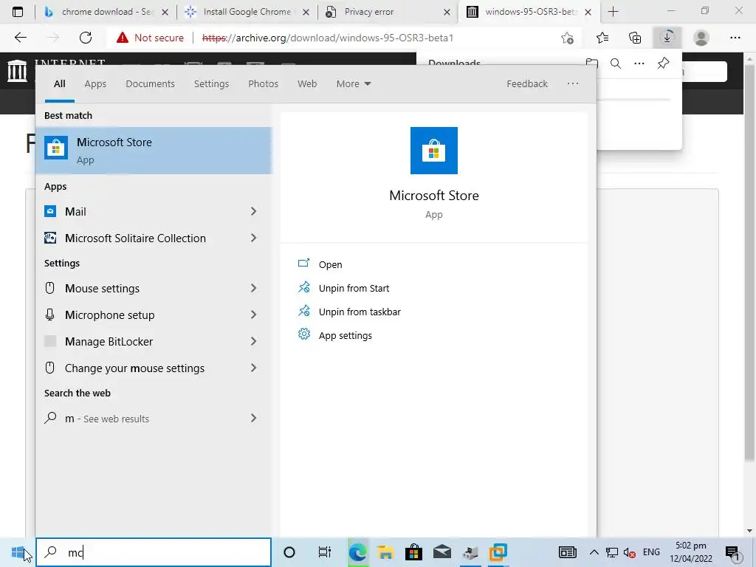The width and height of the screenshot is (756, 567).
Task: Open tab actions menu icon
Action: coord(18,12)
